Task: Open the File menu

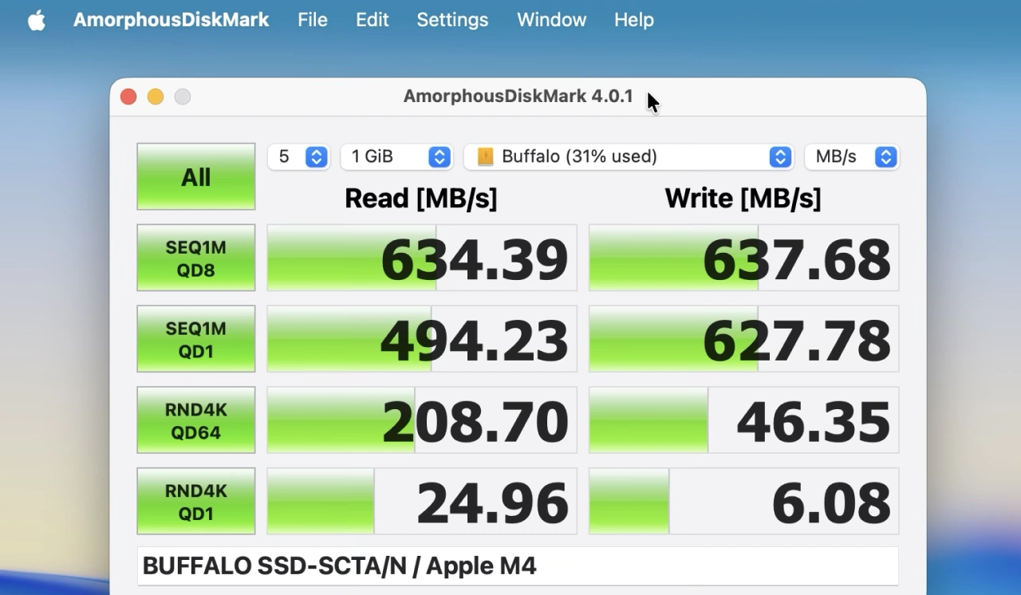Action: (313, 19)
